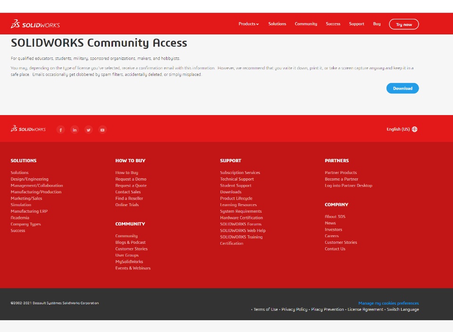Open Design/Engineering footer link
Viewport: 453px width, 332px height.
click(29, 179)
